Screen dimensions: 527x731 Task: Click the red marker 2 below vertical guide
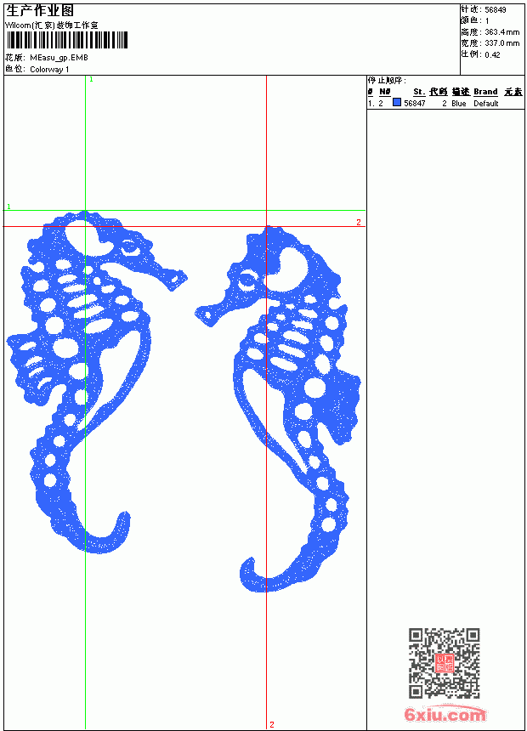272,724
